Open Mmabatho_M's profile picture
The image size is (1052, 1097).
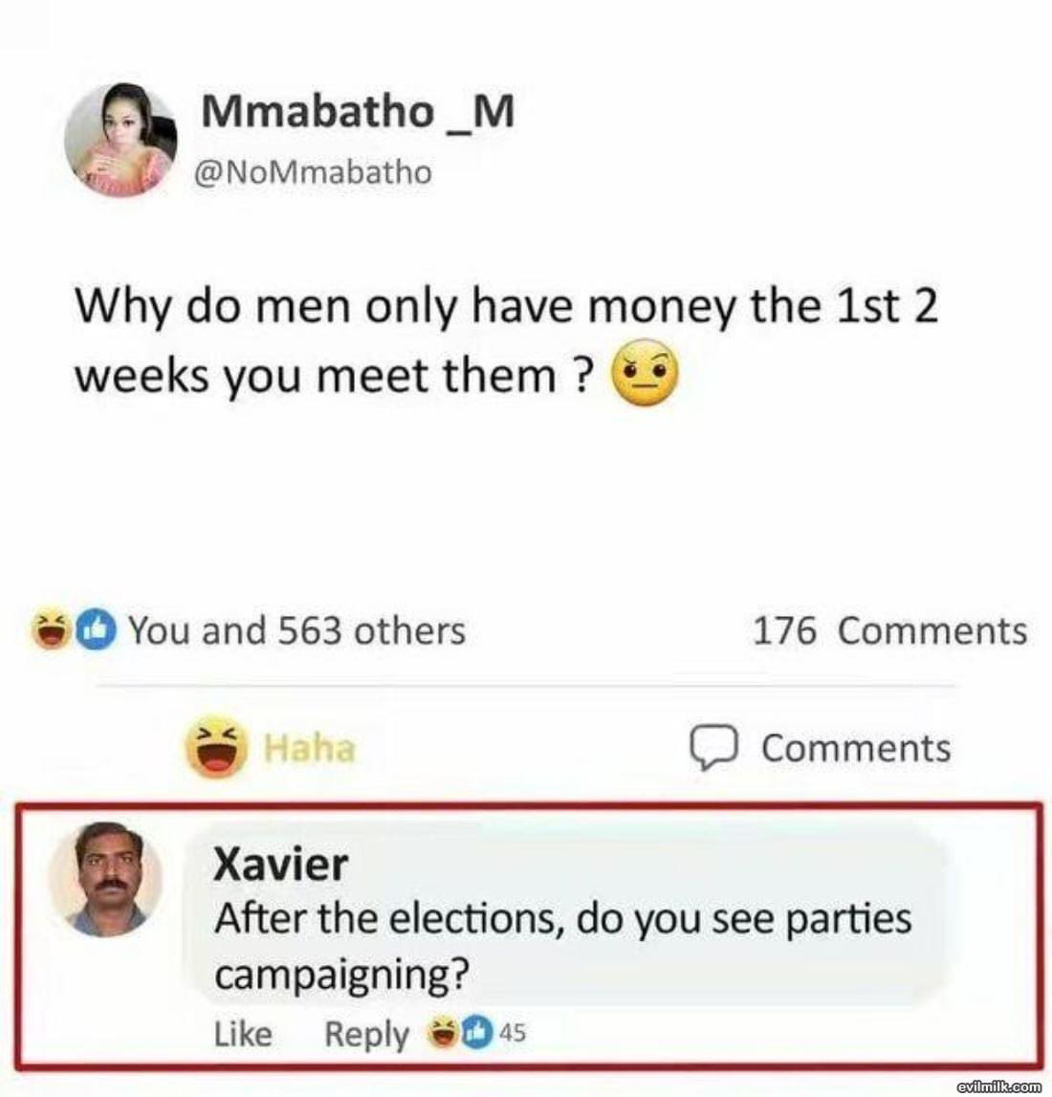121,141
